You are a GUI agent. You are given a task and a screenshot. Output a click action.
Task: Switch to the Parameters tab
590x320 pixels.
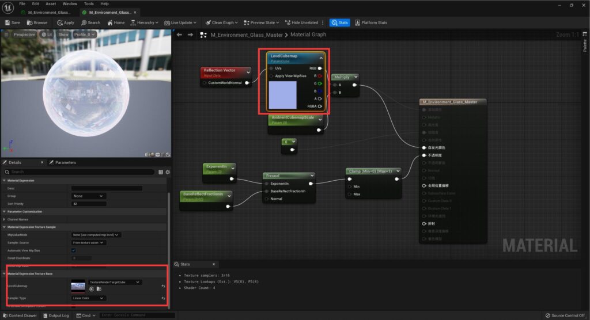pos(65,162)
